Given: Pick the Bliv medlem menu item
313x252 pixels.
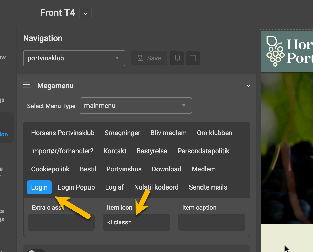Looking at the screenshot, I should pos(169,133).
